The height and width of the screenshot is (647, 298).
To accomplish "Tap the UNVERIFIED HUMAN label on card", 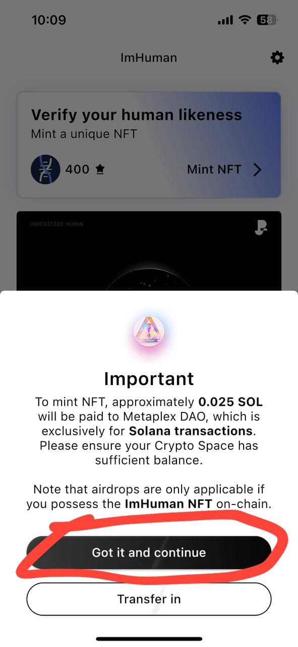I will click(56, 224).
